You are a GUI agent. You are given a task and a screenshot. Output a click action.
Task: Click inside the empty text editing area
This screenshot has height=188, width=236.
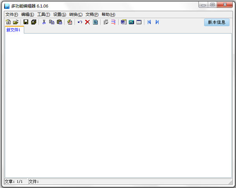[x=118, y=106]
